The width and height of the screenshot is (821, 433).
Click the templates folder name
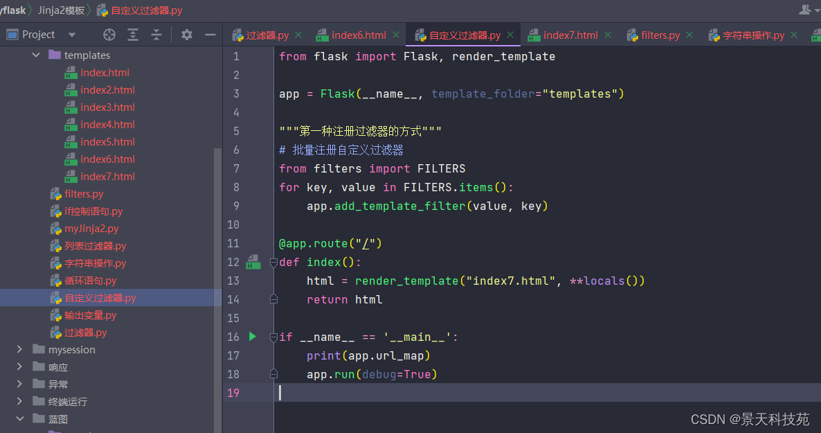click(x=87, y=55)
